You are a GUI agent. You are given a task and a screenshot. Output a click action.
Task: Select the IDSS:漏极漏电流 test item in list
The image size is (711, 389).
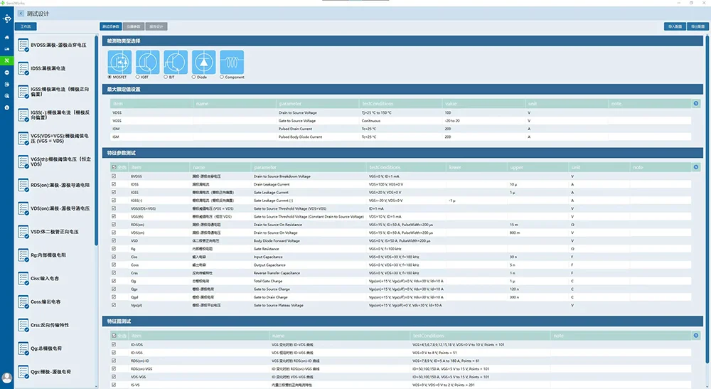48,68
